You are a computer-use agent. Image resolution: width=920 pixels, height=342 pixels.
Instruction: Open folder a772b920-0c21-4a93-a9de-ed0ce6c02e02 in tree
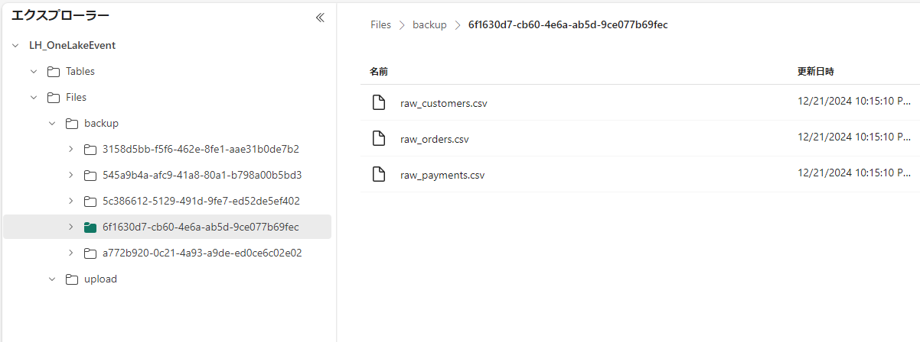[202, 253]
